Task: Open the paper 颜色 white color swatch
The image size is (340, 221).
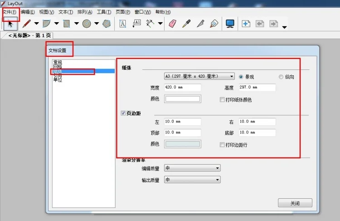Action: 183,99
